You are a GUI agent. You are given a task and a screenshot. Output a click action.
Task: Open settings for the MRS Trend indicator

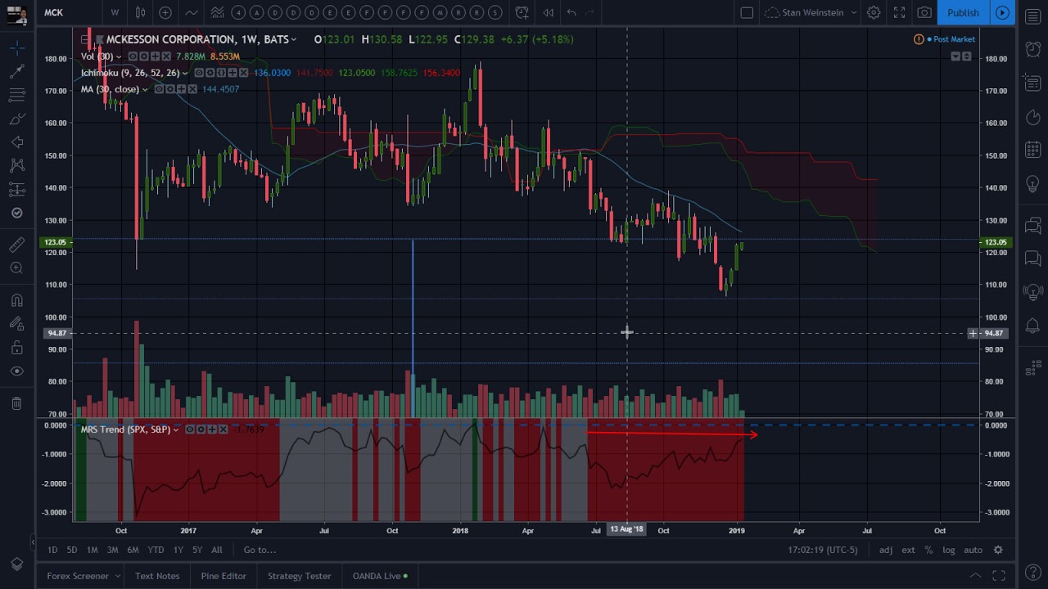click(x=201, y=429)
